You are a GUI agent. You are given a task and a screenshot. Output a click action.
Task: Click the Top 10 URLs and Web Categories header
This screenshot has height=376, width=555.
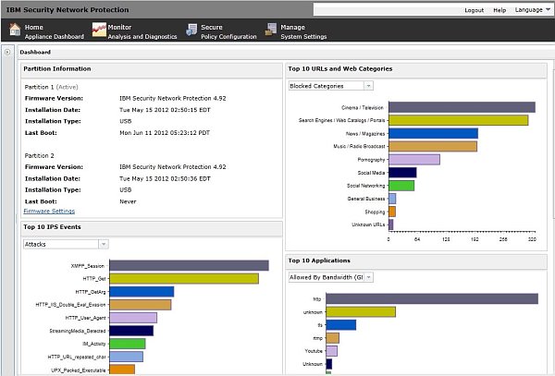coord(340,69)
